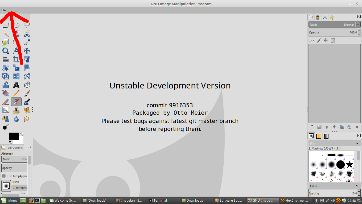Open the Brushes dock tab menu arrow
362x204 pixels.
click(x=359, y=135)
